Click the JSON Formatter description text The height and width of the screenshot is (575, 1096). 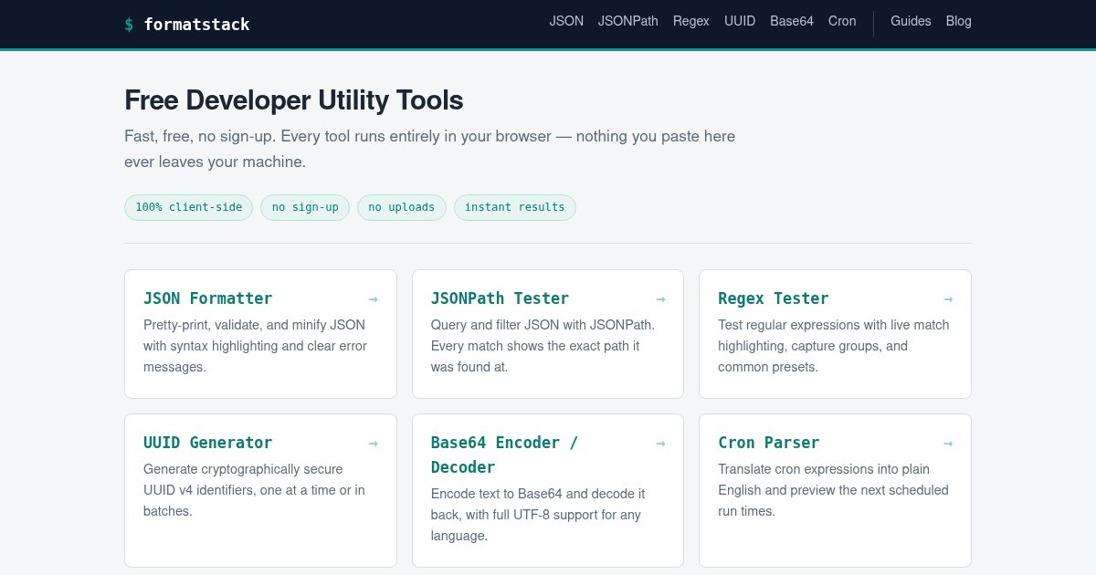pos(255,346)
